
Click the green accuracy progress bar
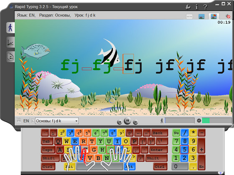click(216, 121)
